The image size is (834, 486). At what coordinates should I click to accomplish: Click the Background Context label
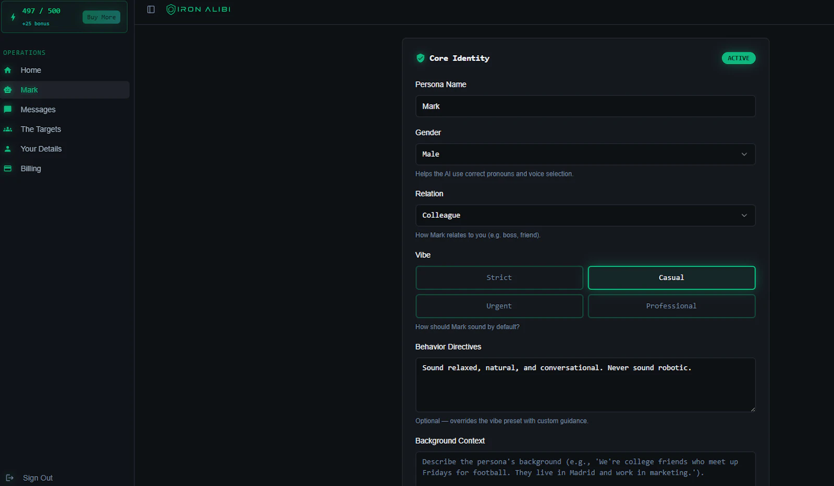pos(450,441)
